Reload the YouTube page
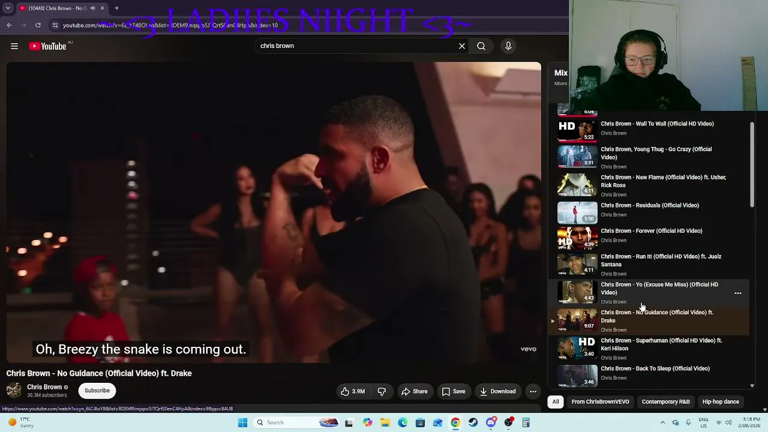This screenshot has height=432, width=768. 38,25
